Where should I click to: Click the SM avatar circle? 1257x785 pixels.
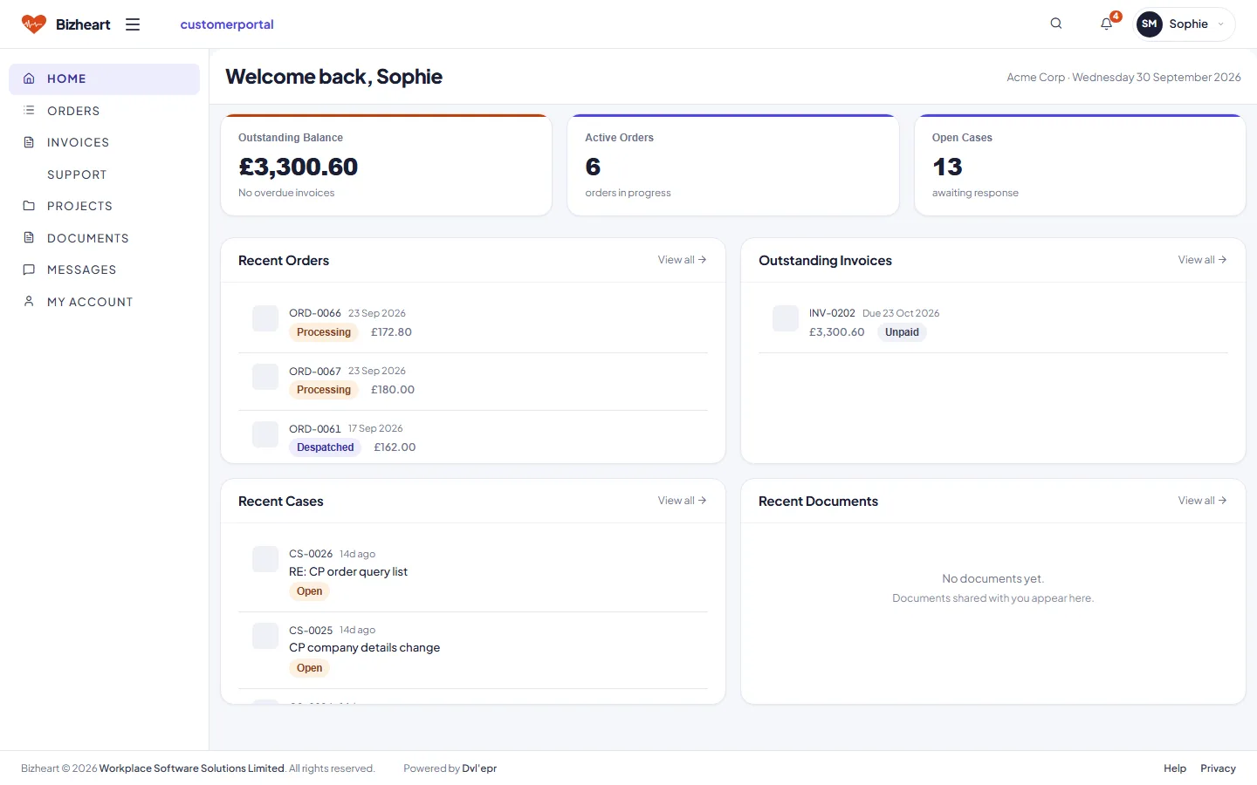click(x=1150, y=24)
